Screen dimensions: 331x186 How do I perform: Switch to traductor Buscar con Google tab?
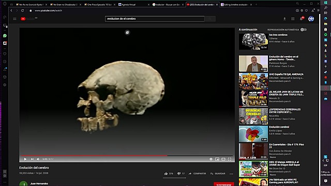tap(168, 5)
